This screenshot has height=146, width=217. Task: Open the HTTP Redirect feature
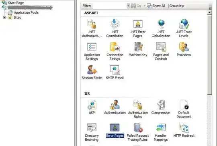click(x=184, y=130)
